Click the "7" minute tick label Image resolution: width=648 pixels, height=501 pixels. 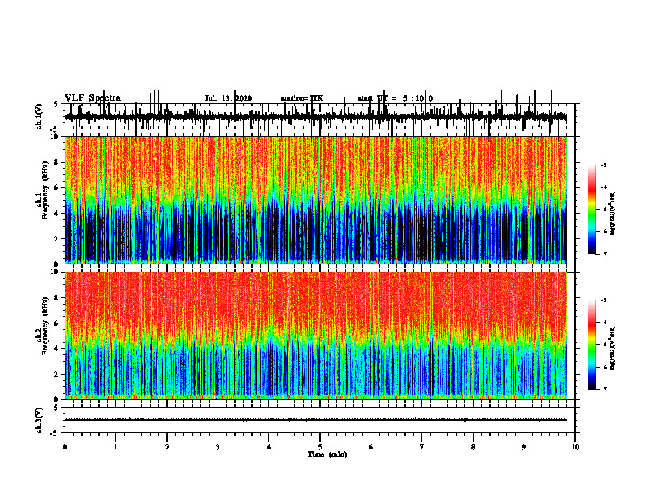click(422, 447)
